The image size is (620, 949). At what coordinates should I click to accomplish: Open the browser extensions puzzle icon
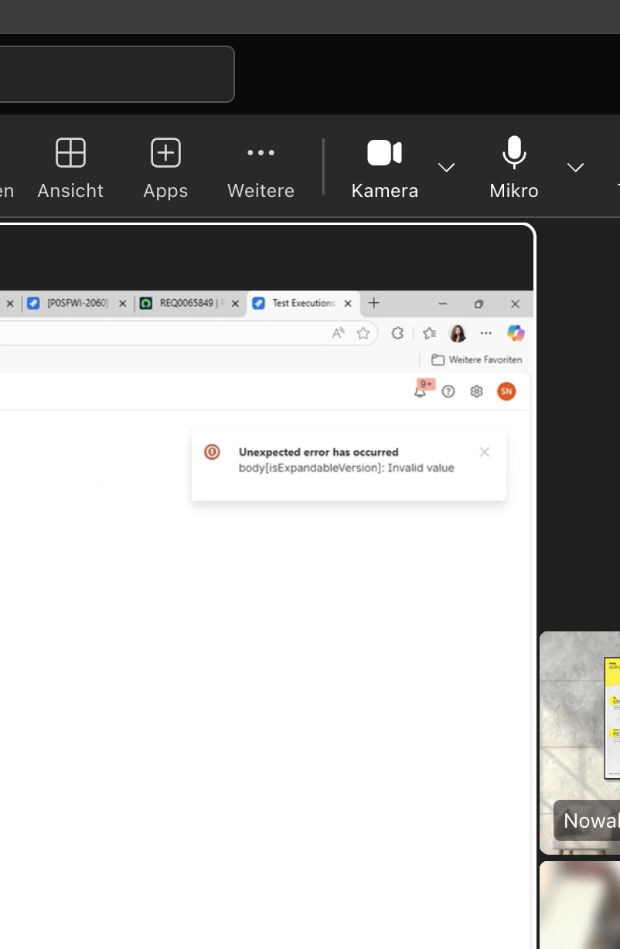point(397,333)
